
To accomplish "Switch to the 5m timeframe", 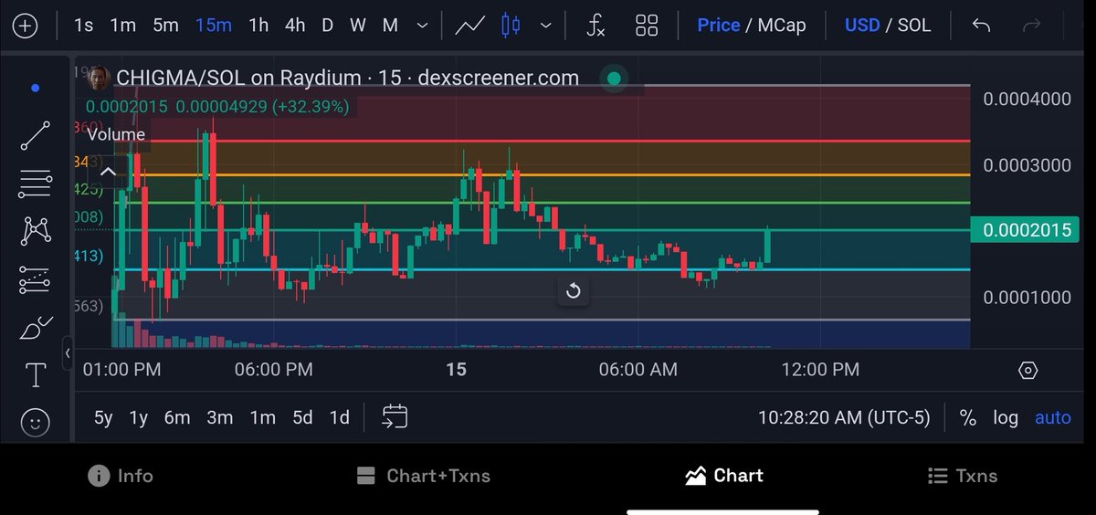I will [165, 26].
